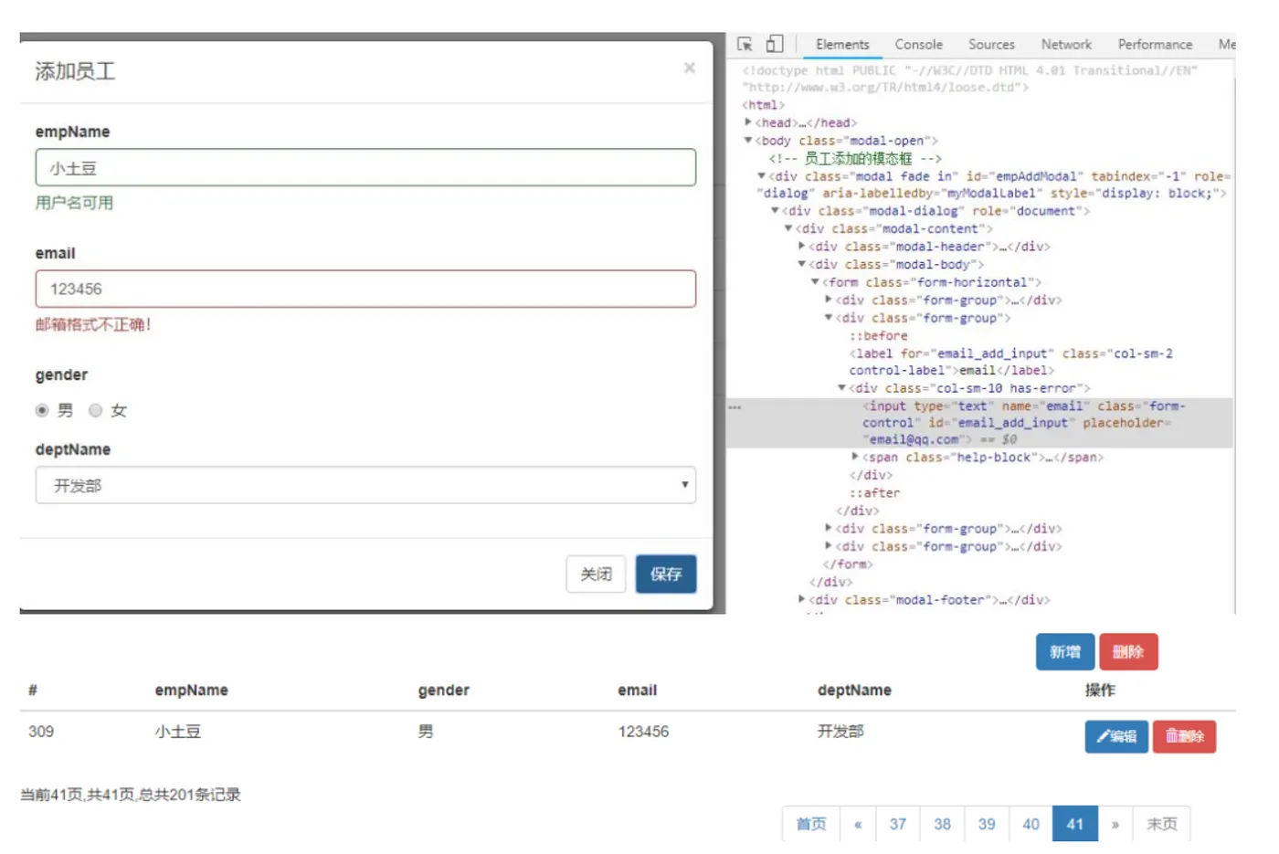Screen dimensions: 1279x854
Task: Go to 末页 in pagination
Action: 1162,824
